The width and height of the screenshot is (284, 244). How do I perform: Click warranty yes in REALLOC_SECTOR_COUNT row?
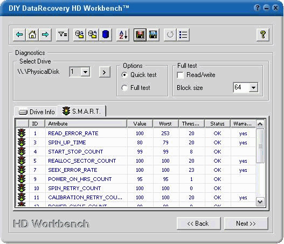point(243,161)
